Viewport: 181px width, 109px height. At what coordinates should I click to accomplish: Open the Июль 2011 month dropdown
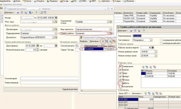(124, 93)
